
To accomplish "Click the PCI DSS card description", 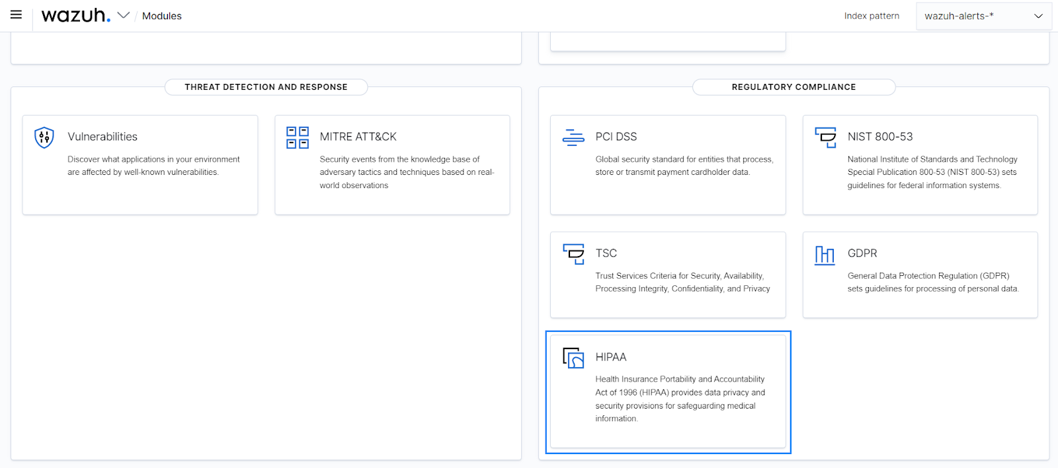I will pos(684,166).
